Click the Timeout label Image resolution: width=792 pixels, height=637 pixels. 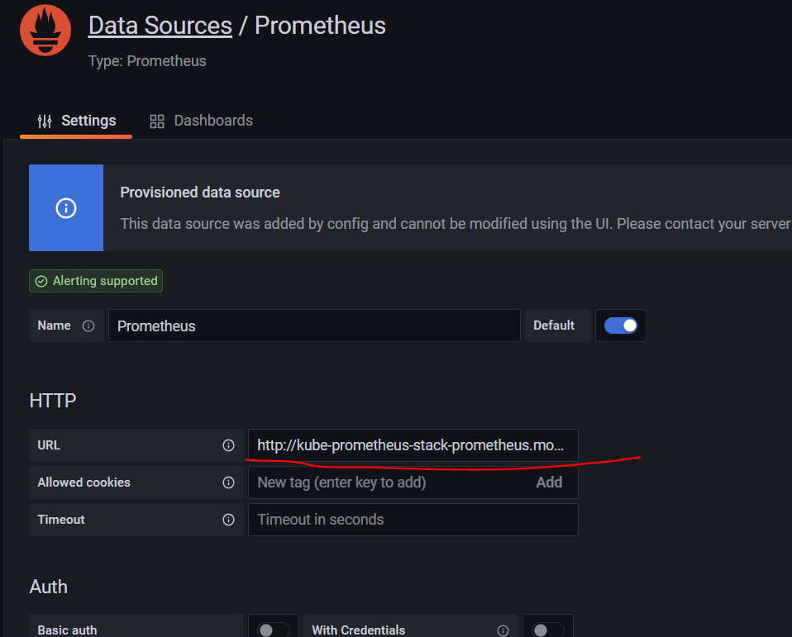point(61,520)
